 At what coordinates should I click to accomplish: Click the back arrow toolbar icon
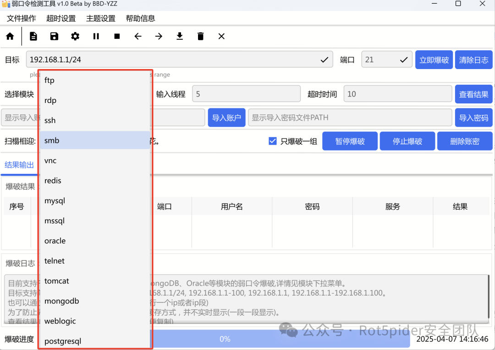pyautogui.click(x=138, y=36)
